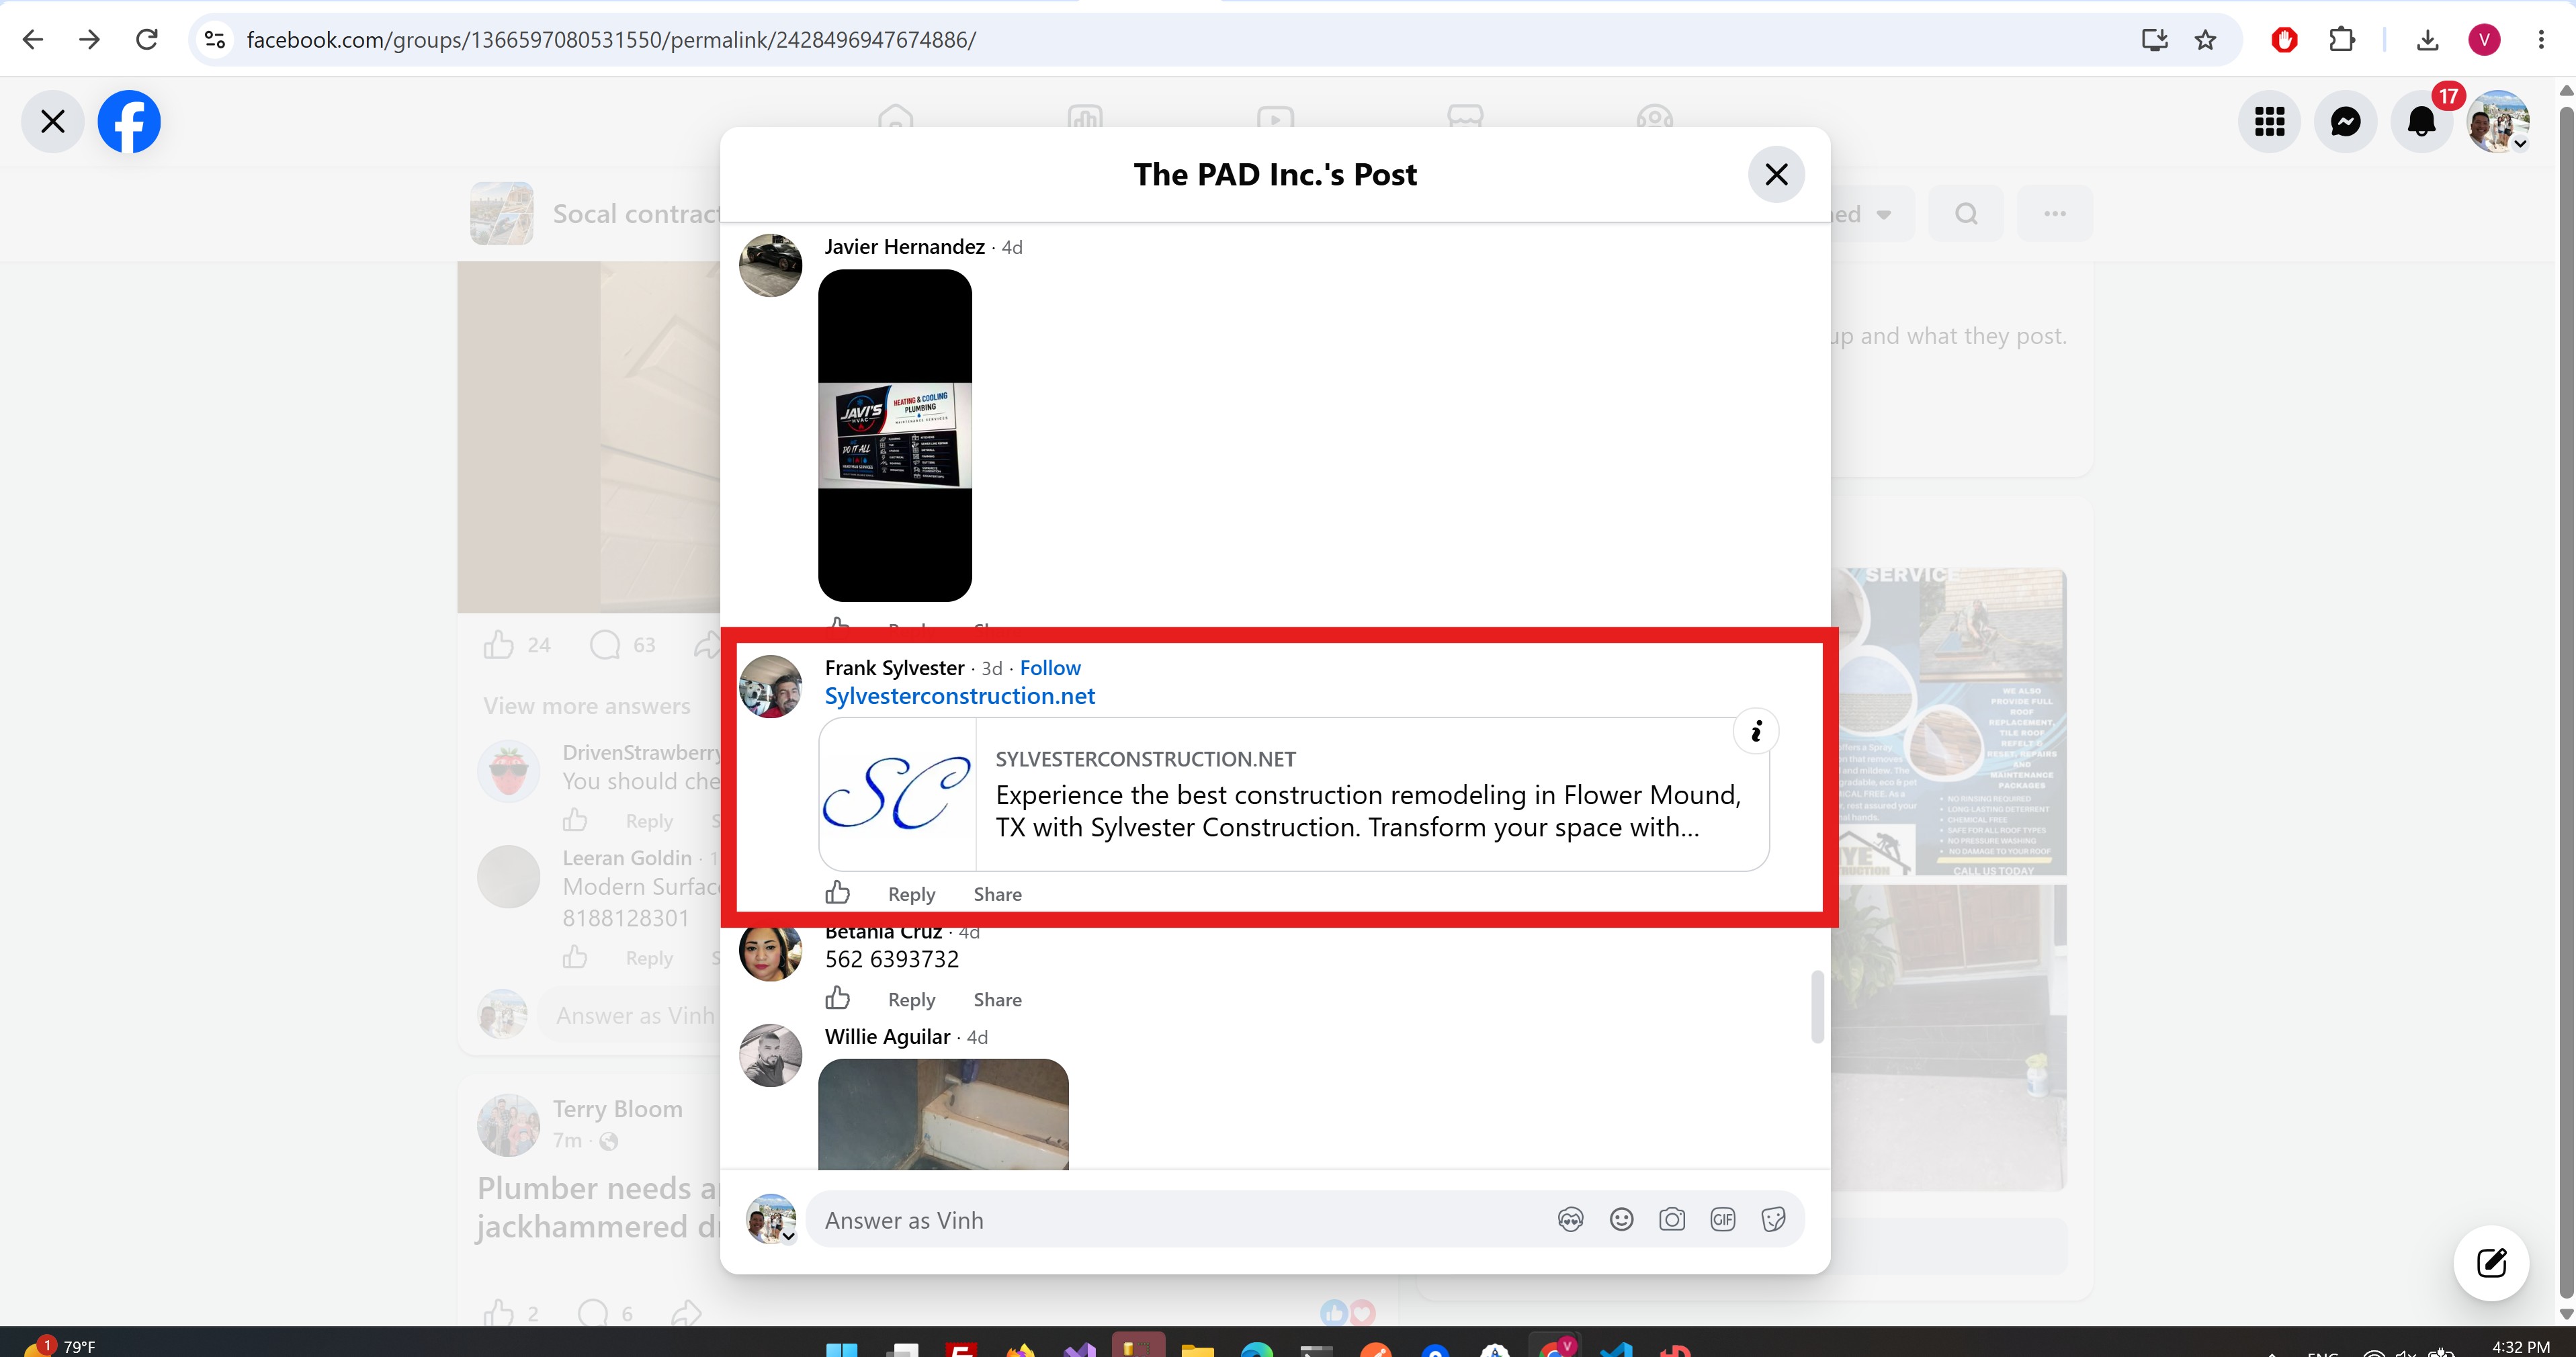Open Willie Aguilar's profile picture
Image resolution: width=2576 pixels, height=1357 pixels.
770,1055
